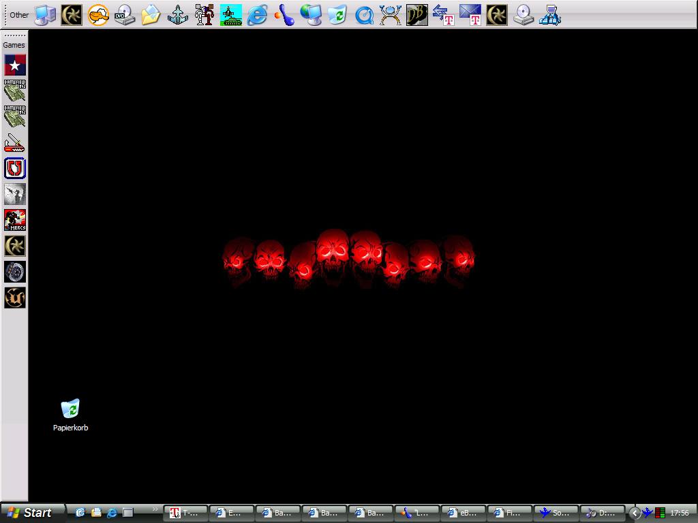
Task: Open the CD drive icon in the Other toolbar
Action: click(x=523, y=15)
